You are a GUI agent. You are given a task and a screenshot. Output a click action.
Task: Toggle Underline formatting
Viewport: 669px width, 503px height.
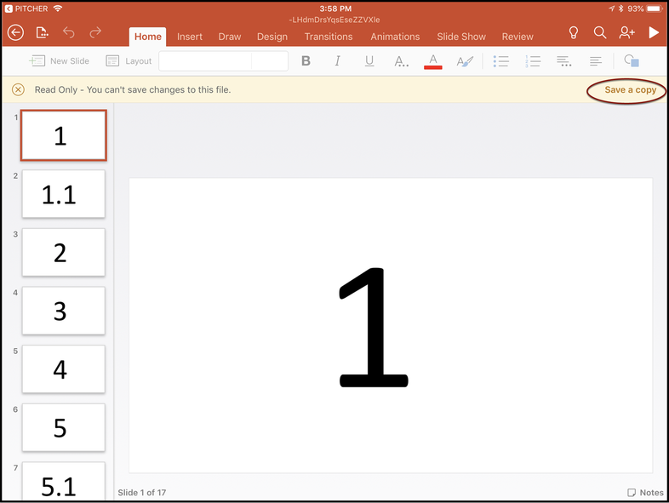tap(369, 61)
